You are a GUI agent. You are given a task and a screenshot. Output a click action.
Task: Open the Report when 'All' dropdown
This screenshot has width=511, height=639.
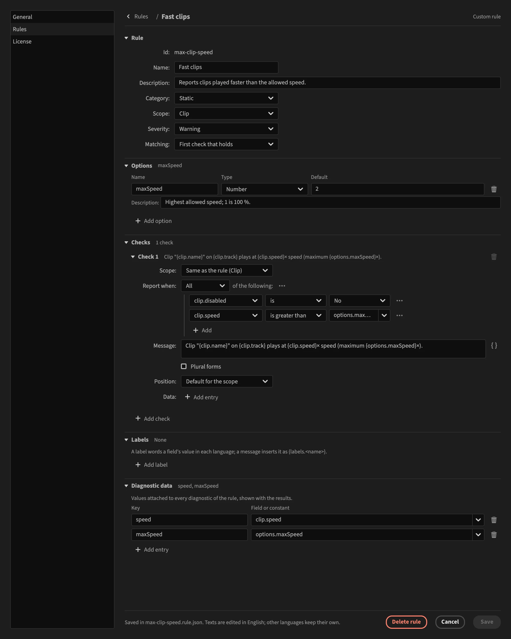click(x=205, y=286)
